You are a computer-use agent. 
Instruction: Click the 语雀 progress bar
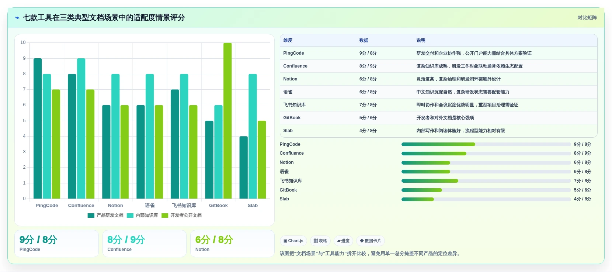(486, 172)
